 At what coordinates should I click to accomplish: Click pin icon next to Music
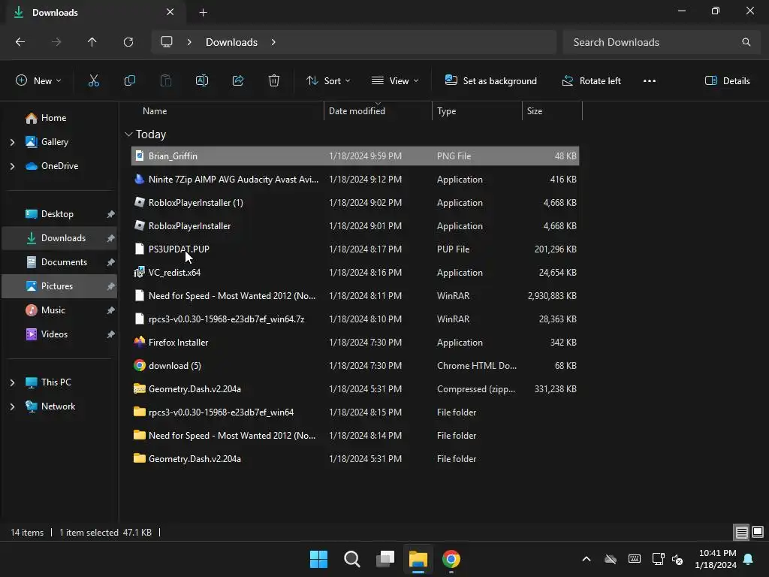pos(111,310)
